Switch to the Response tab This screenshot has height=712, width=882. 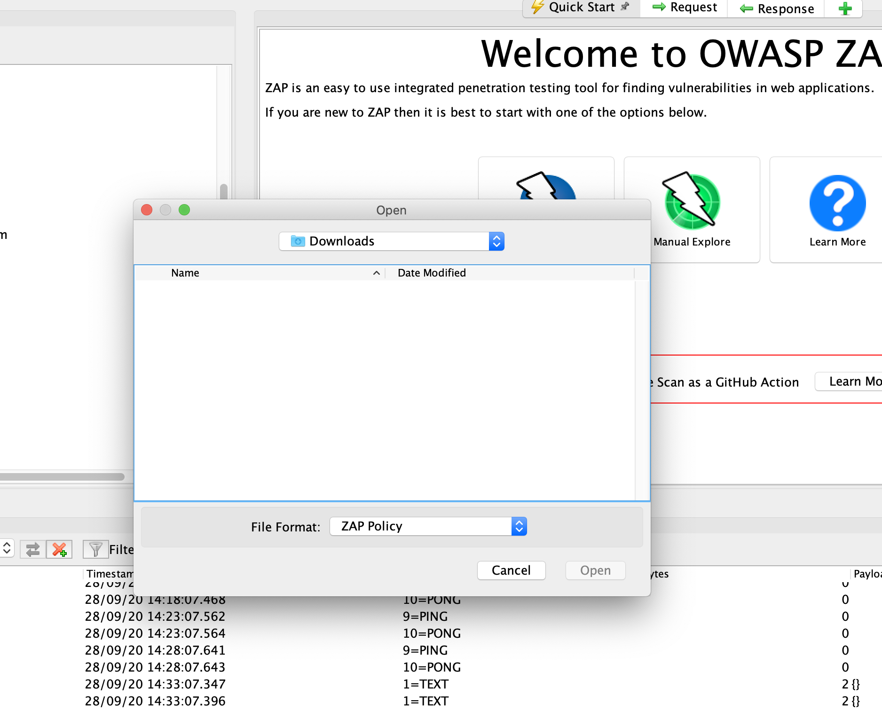(x=776, y=8)
